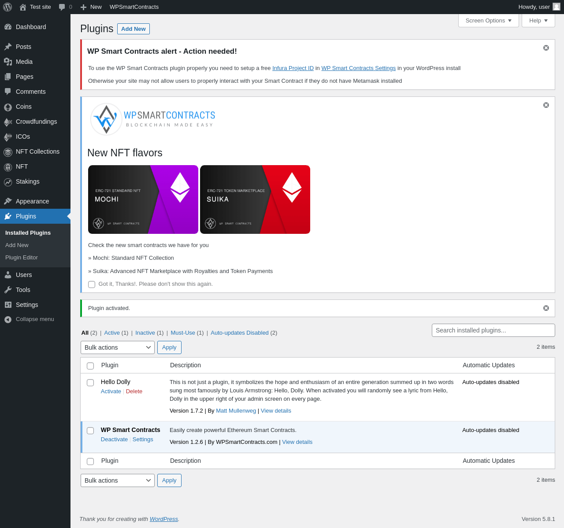Click the user avatar beside Howdy, user
This screenshot has width=564, height=528.
pyautogui.click(x=557, y=7)
